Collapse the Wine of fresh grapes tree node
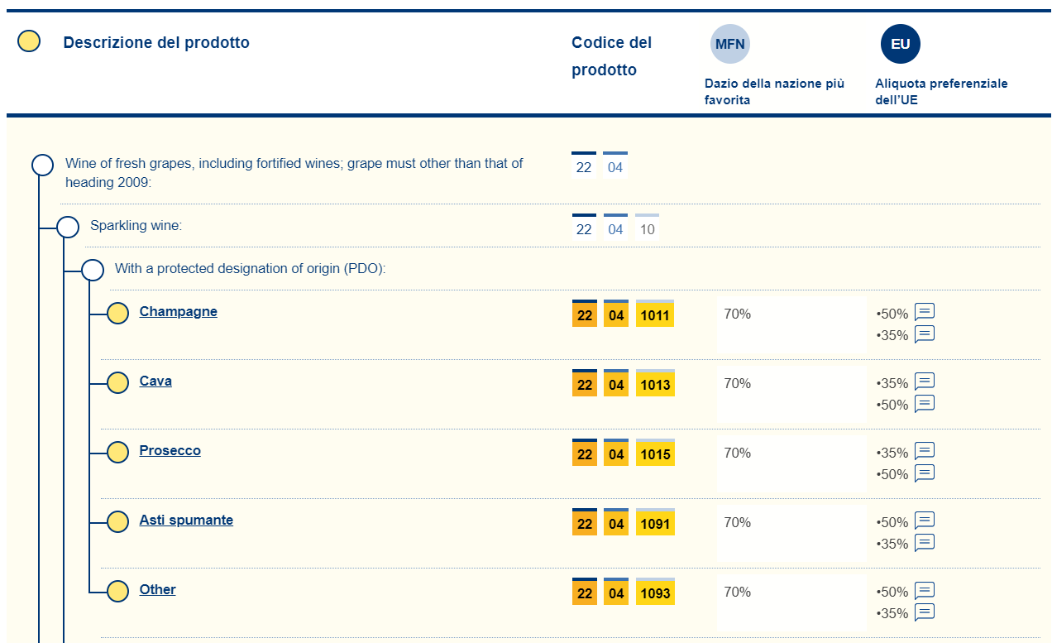The image size is (1052, 643). [42, 166]
